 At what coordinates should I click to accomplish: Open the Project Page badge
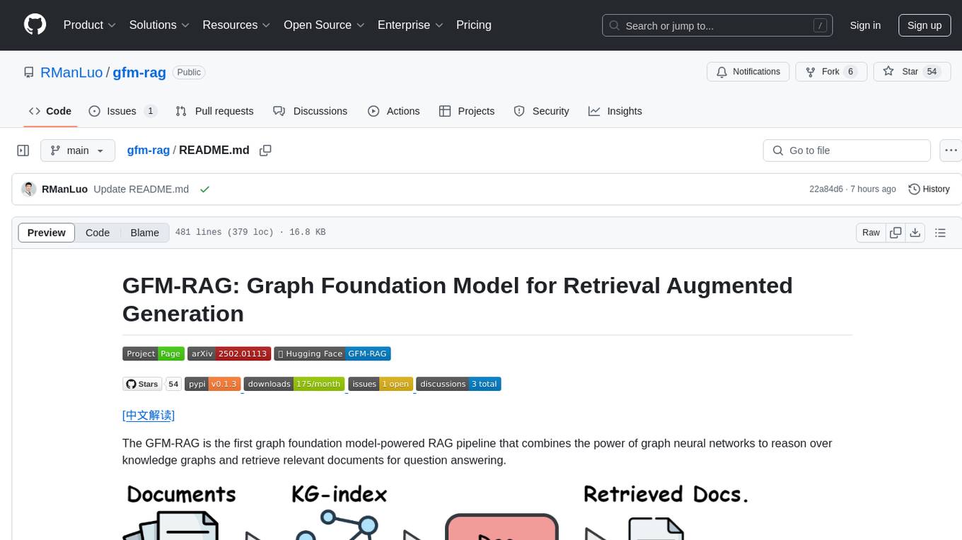click(153, 353)
